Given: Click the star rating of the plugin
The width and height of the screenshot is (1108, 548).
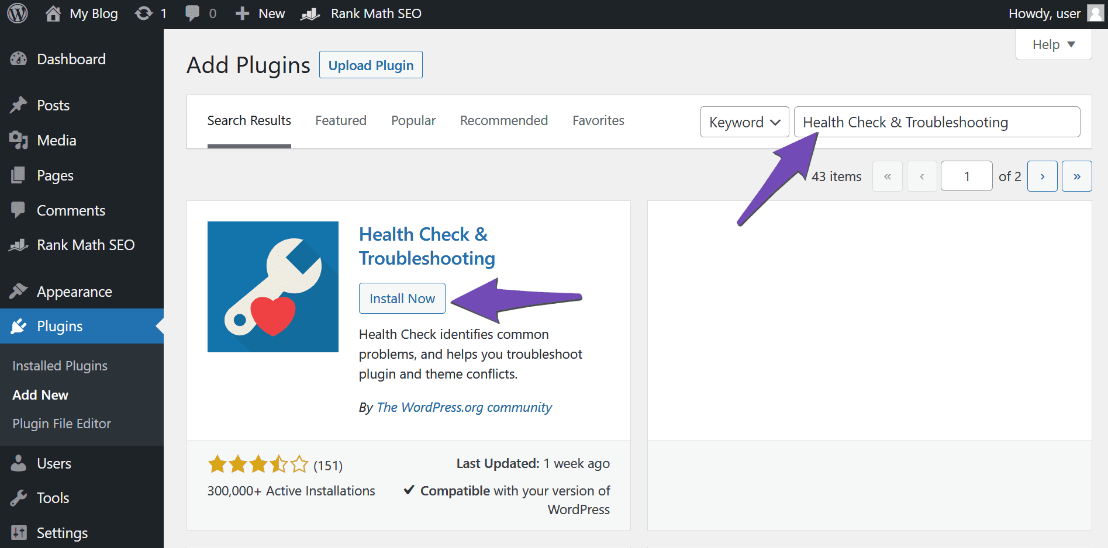Looking at the screenshot, I should tap(258, 464).
